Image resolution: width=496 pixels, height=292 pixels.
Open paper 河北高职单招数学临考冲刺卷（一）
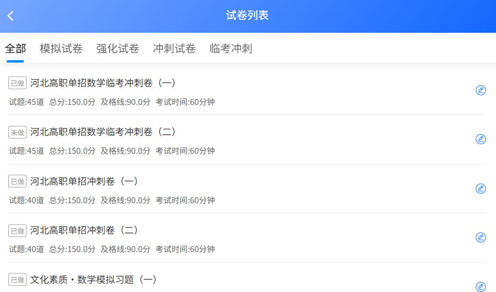[x=103, y=83]
